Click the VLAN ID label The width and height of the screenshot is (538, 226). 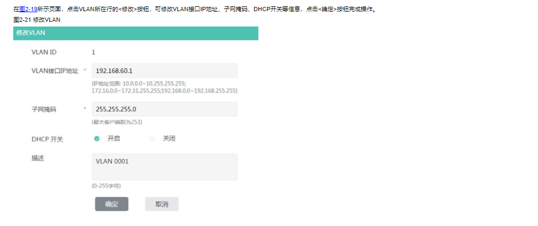coord(44,52)
